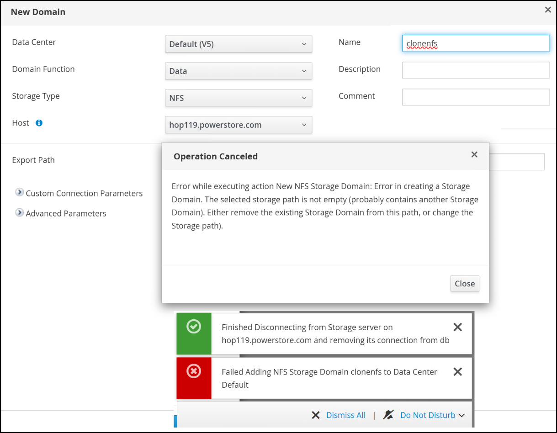Open the Do Not Disturb chevron menu
This screenshot has width=557, height=433.
click(462, 415)
